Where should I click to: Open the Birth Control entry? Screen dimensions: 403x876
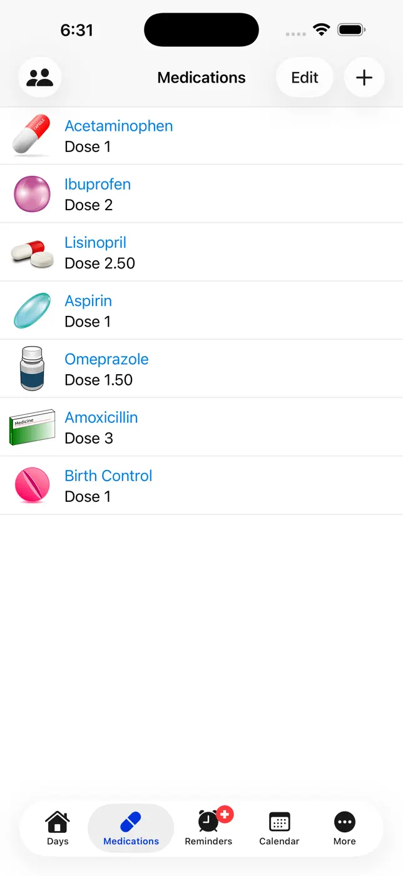[x=201, y=486]
